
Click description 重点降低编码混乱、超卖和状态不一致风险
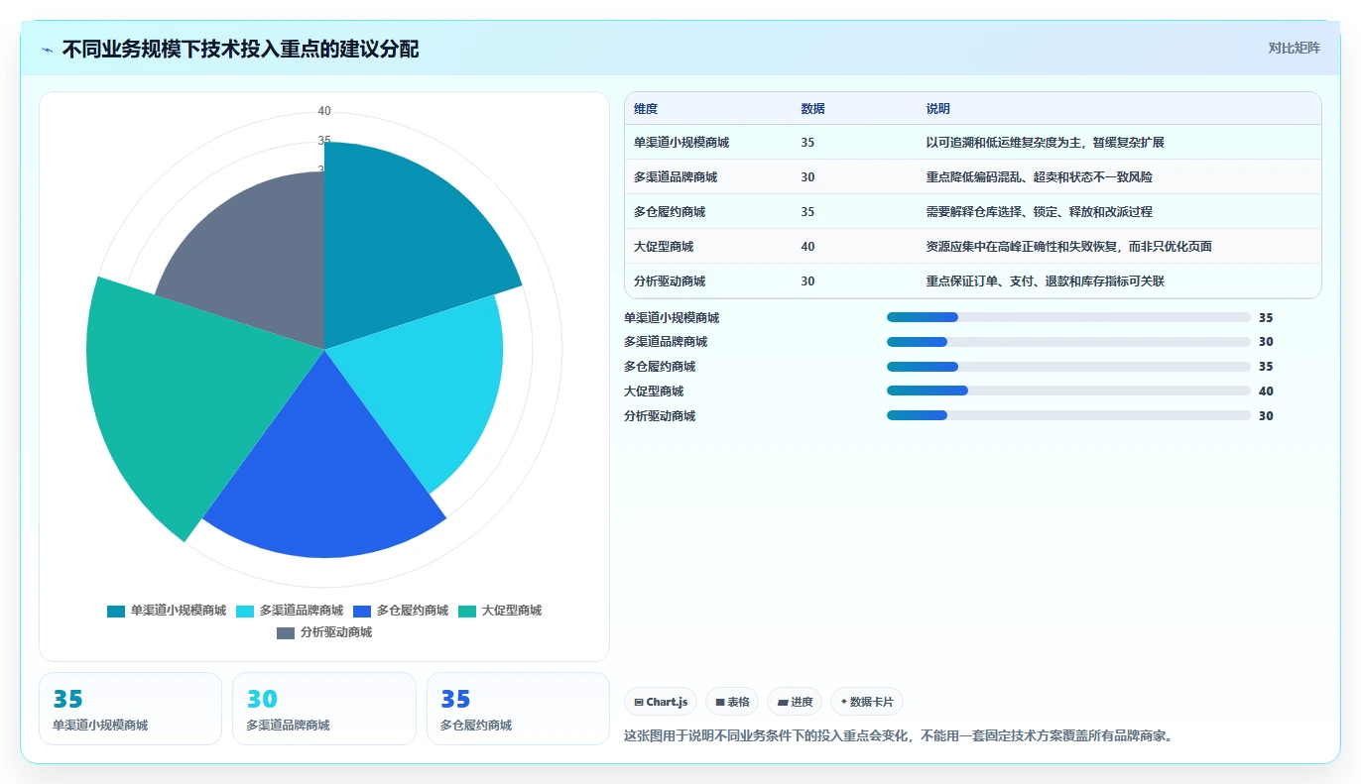tap(1040, 177)
